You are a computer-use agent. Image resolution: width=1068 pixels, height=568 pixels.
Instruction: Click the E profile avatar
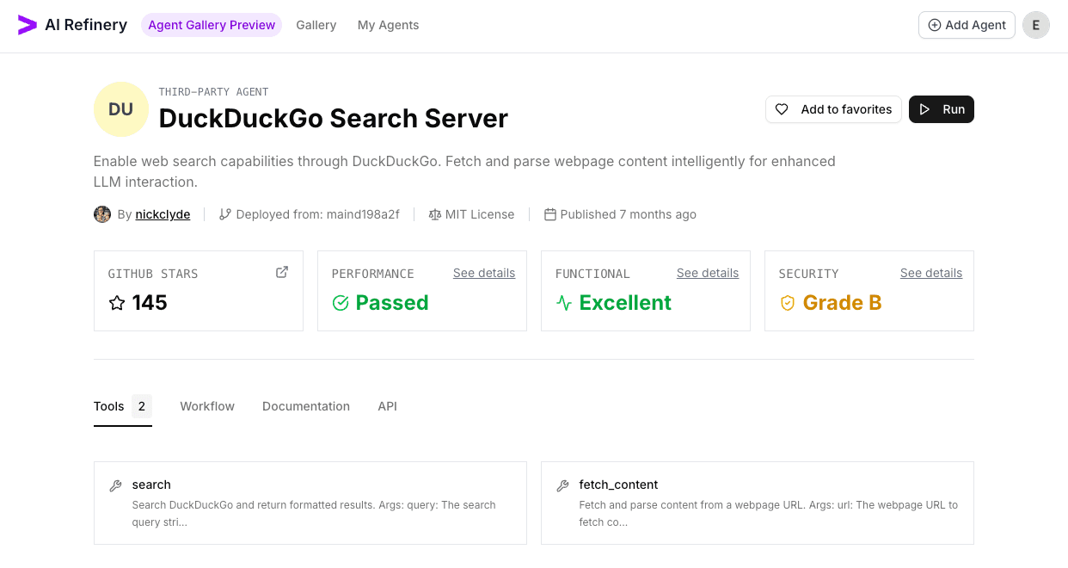coord(1036,25)
